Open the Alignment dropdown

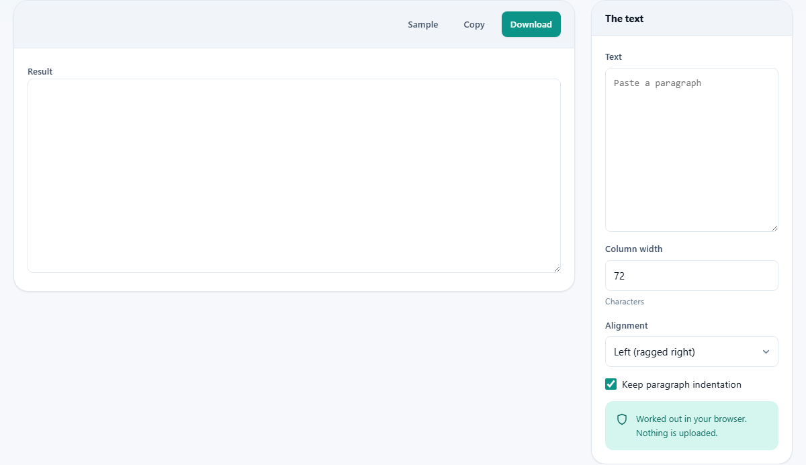[x=692, y=351]
